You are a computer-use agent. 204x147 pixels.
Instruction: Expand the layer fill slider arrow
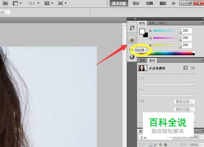coord(202,145)
